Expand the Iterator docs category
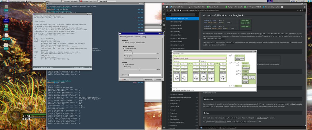Screen dimensions: 312x130 173,110
